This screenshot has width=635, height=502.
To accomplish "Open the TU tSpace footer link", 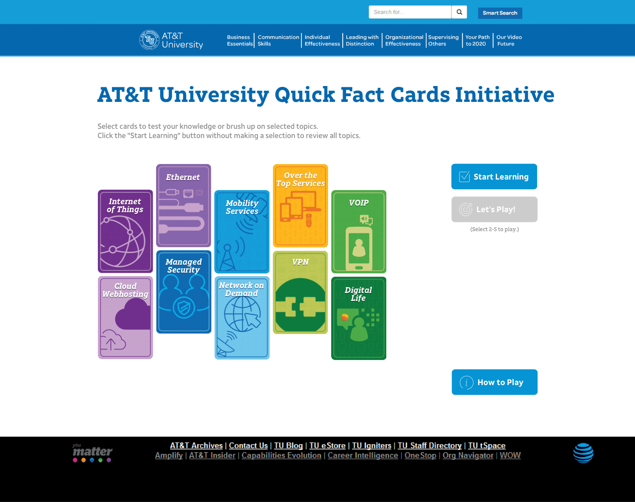I will pyautogui.click(x=486, y=446).
